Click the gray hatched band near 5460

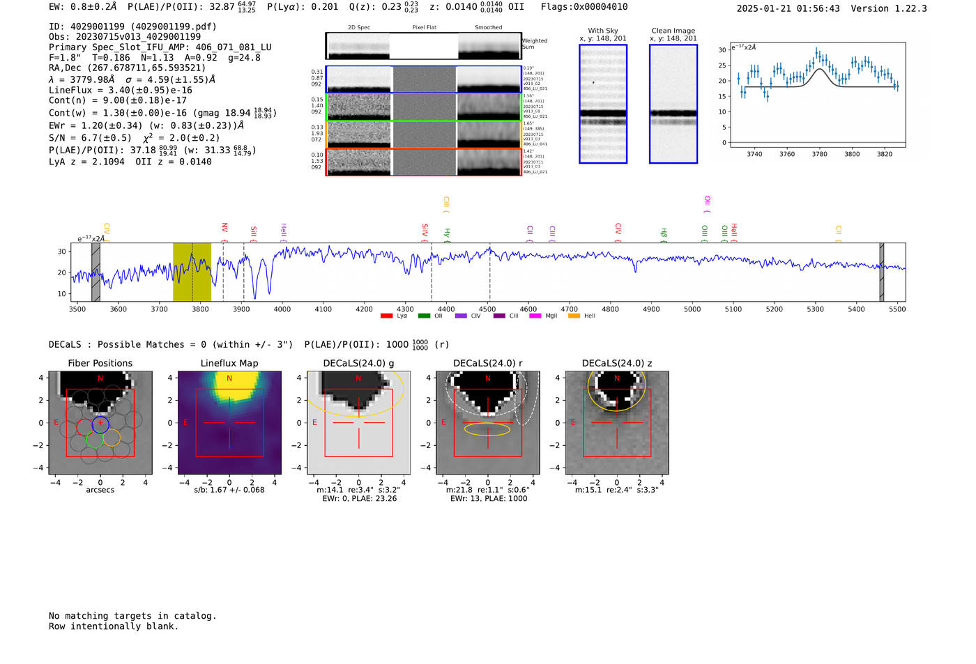882,272
